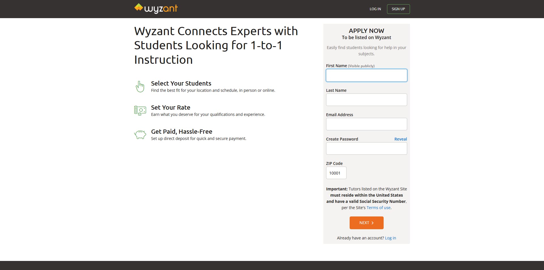Click the Select Your Students heading
The image size is (544, 270).
coord(181,83)
